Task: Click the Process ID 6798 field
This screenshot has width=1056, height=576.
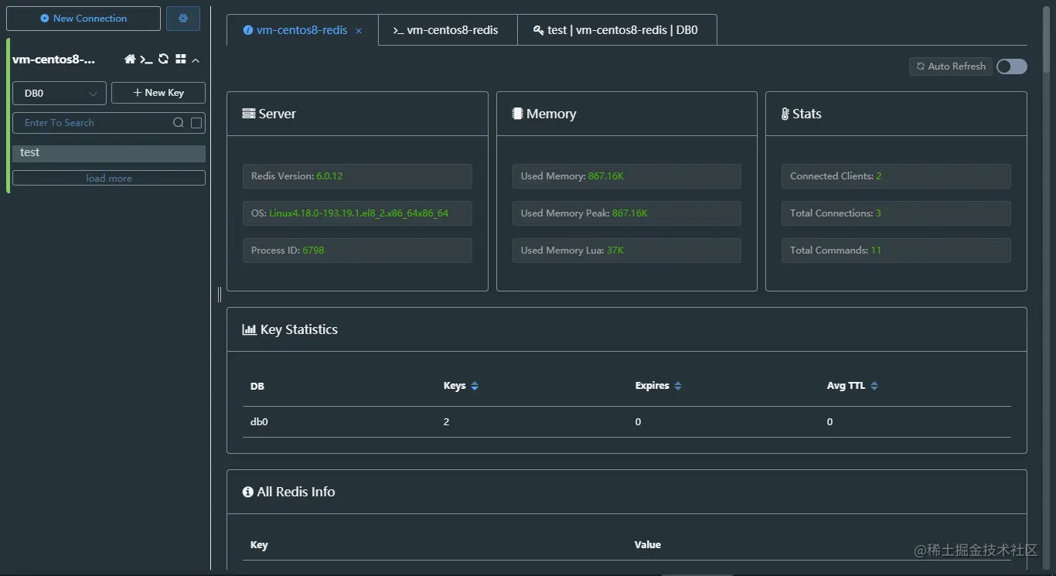Action: click(x=357, y=251)
